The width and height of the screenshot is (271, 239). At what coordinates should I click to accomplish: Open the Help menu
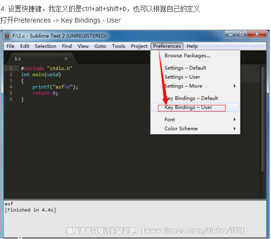click(192, 46)
